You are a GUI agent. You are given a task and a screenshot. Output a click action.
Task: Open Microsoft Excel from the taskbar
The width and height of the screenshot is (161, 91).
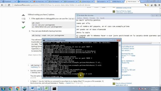(47, 89)
